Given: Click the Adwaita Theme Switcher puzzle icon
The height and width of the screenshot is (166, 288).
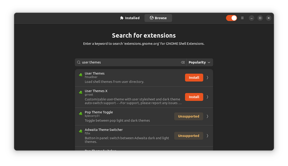Looking at the screenshot, I should (81, 131).
